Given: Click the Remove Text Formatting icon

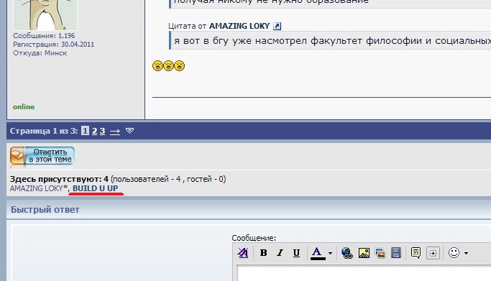Looking at the screenshot, I should click(243, 253).
